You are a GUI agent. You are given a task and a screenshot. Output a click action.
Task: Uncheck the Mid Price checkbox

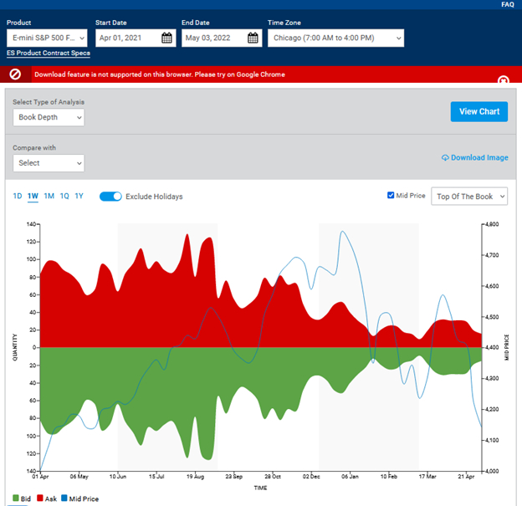[391, 196]
